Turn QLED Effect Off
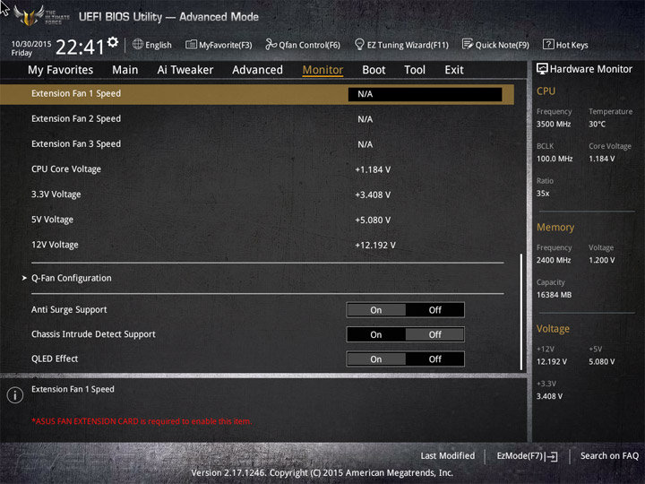645x484 pixels. tap(434, 359)
